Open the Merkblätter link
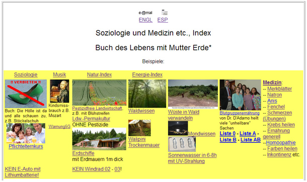 coord(280,89)
